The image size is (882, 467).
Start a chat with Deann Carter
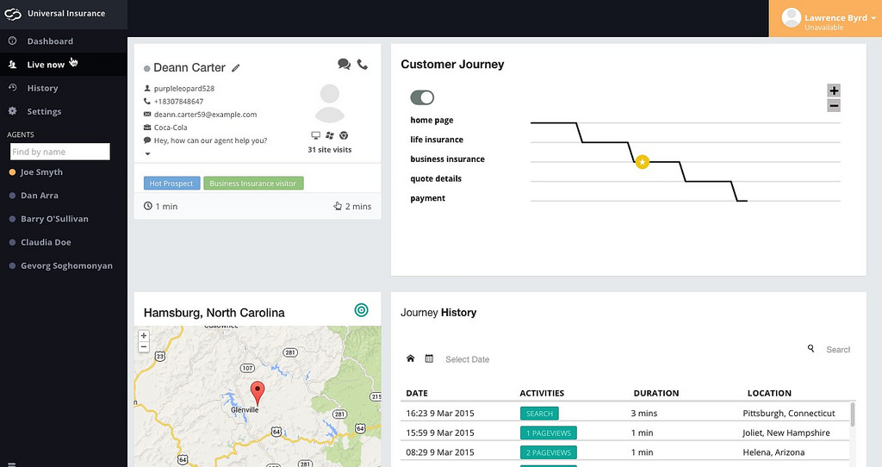tap(344, 65)
